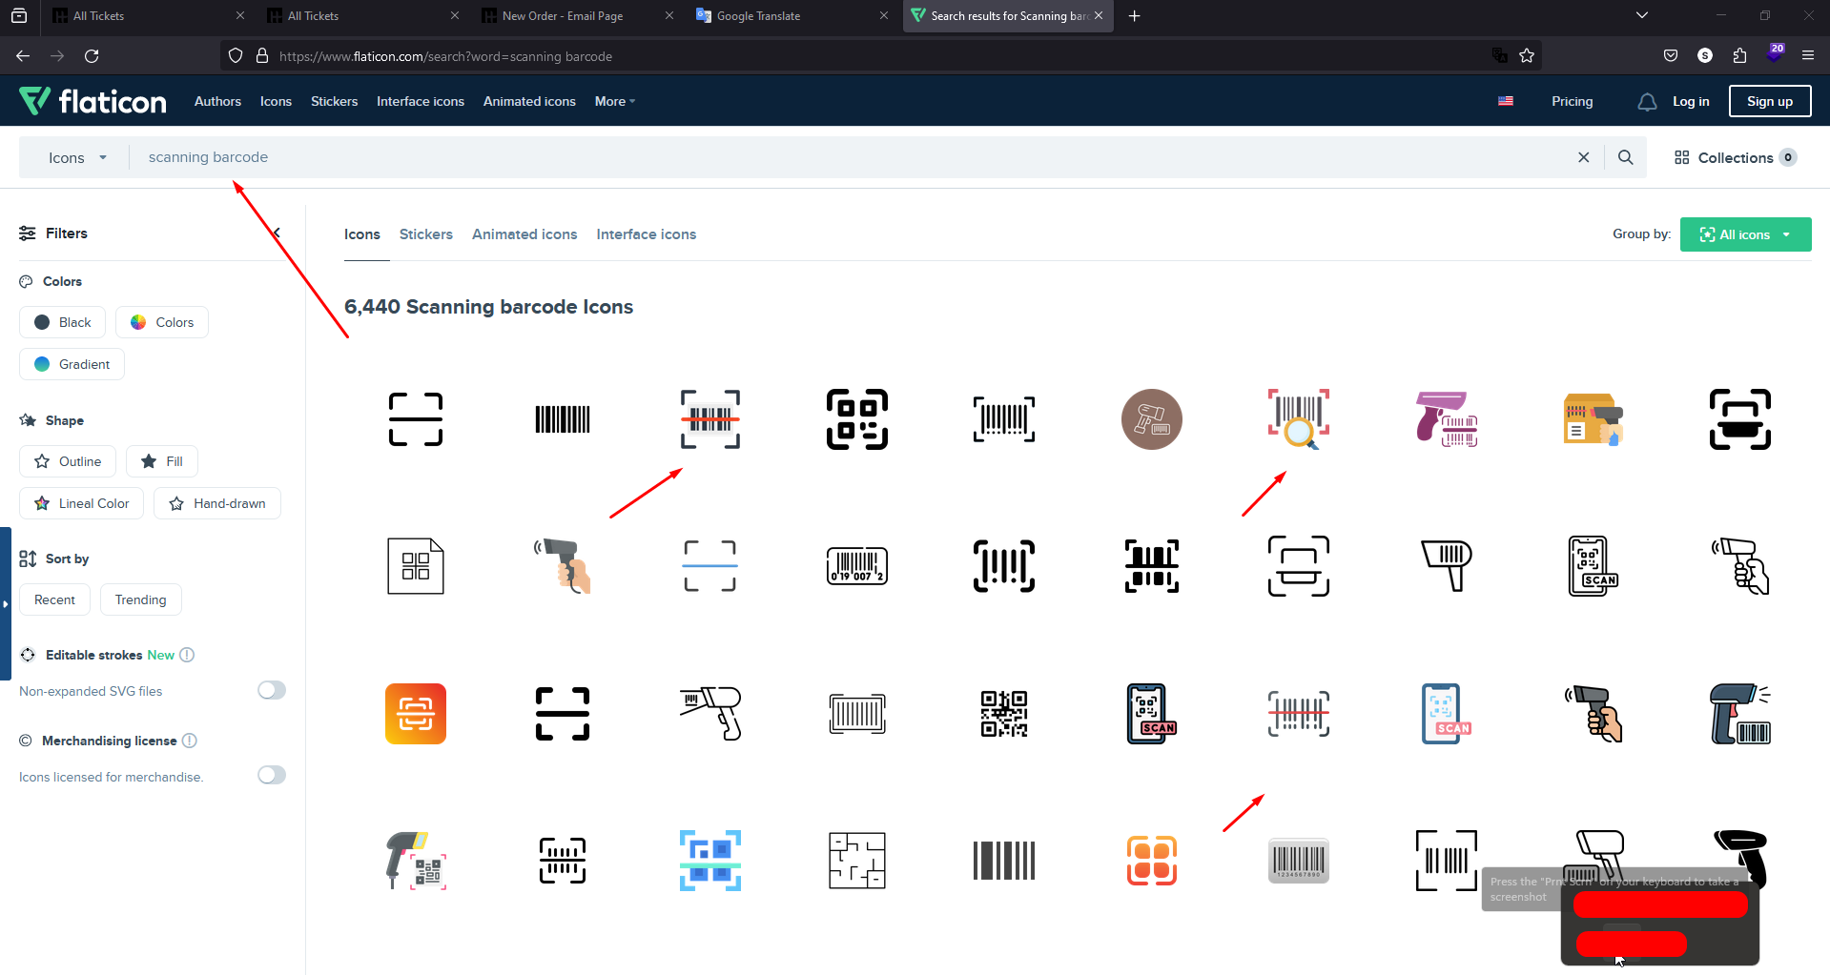
Task: Expand the blue side panel handle
Action: (x=5, y=603)
